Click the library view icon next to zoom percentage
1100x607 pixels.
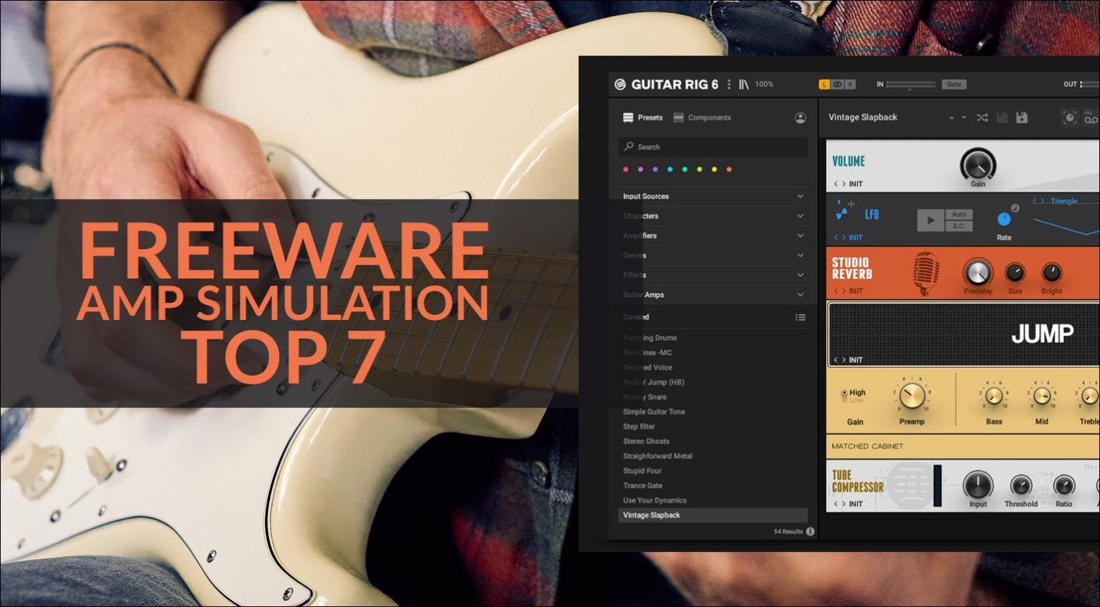click(x=743, y=84)
